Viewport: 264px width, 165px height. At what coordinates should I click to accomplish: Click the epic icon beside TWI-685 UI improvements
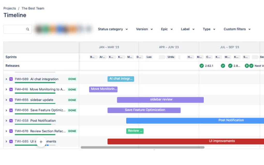click(11, 141)
